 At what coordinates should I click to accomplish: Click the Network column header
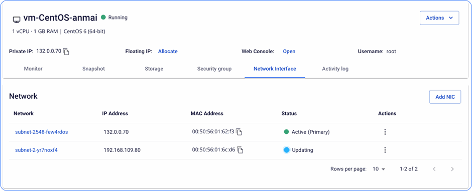click(x=24, y=113)
